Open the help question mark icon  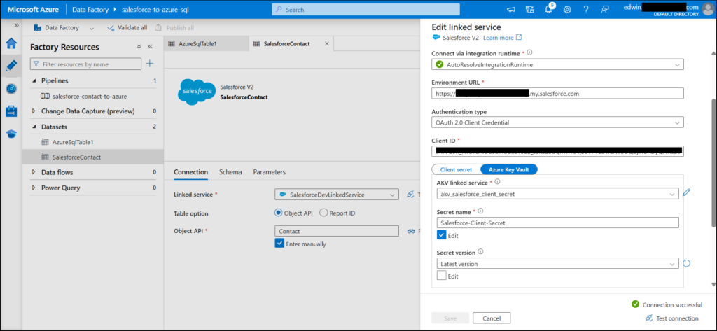click(586, 9)
